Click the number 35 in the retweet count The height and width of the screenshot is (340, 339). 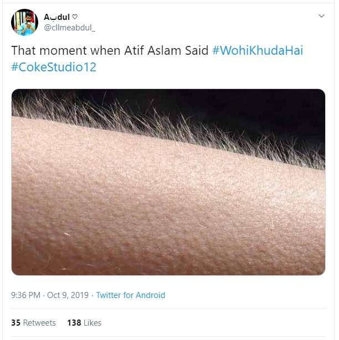(x=16, y=323)
